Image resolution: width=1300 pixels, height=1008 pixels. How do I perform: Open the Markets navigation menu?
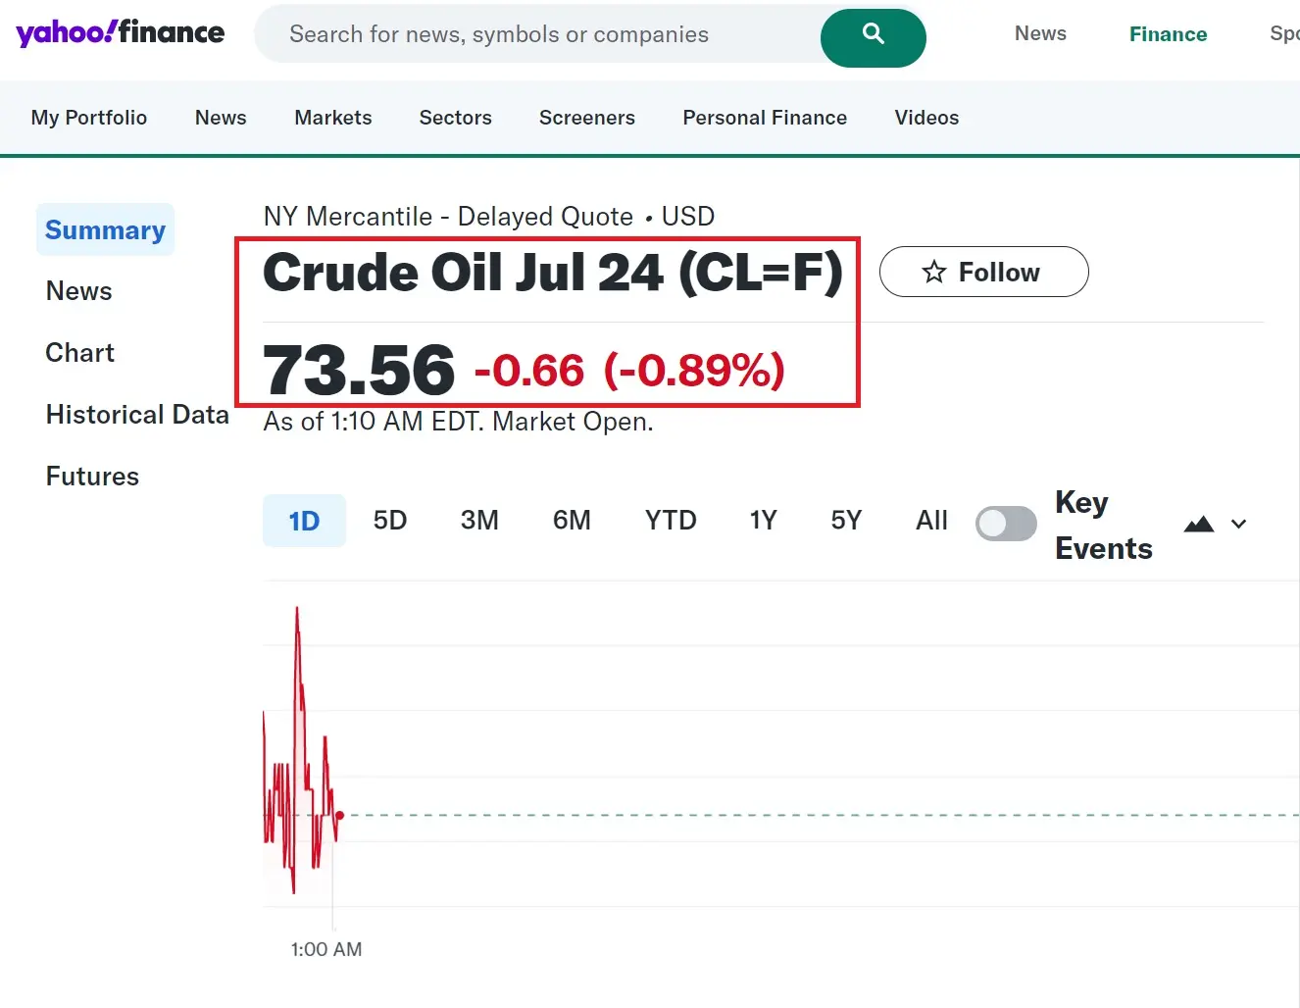(x=333, y=118)
